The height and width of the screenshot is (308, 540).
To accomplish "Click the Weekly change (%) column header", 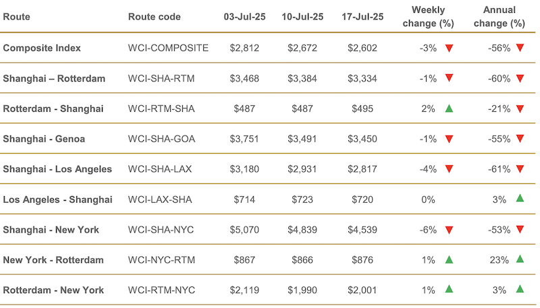I will 429,16.
